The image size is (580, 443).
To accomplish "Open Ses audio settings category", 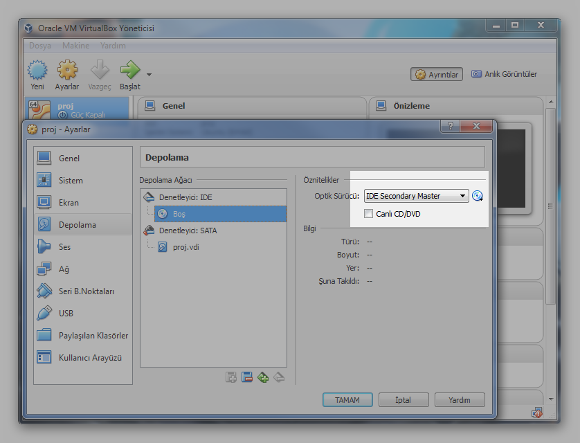I will (83, 247).
